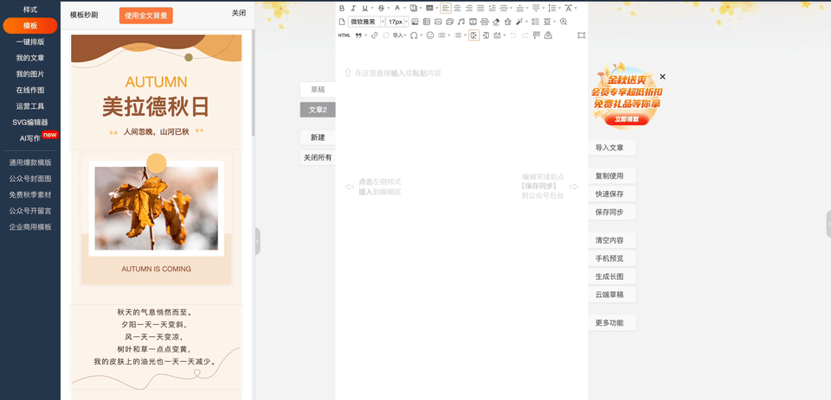This screenshot has height=400, width=831.
Task: Click the insert link icon
Action: (x=374, y=35)
